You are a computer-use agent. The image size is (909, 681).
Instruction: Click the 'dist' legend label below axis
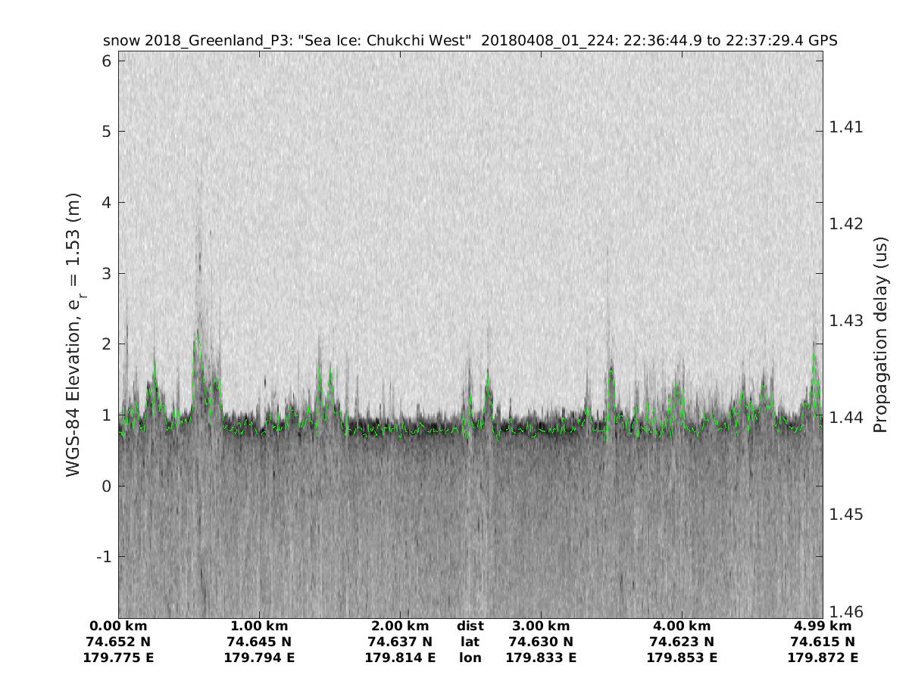[470, 627]
